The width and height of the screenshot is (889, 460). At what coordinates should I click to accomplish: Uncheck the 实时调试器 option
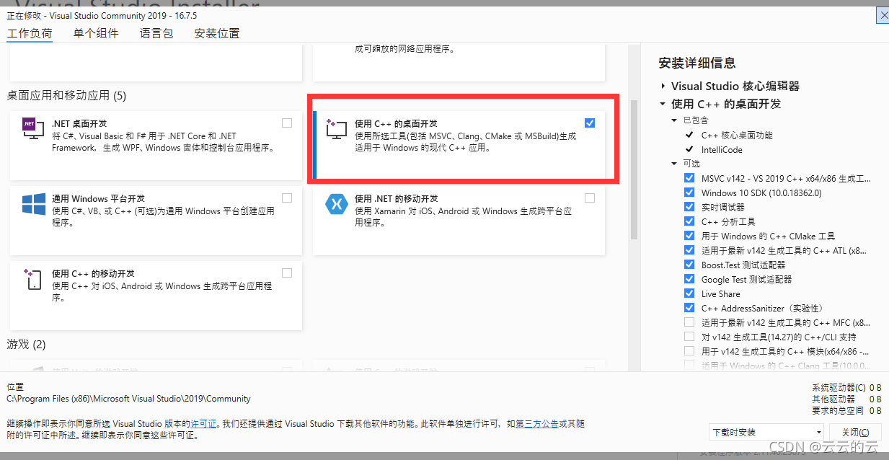coord(689,207)
